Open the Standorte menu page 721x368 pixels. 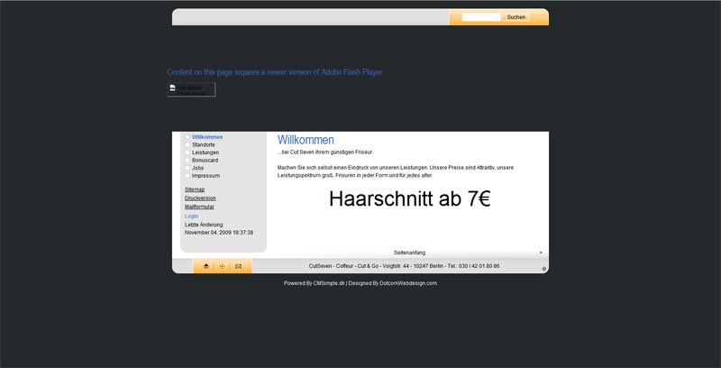click(204, 144)
